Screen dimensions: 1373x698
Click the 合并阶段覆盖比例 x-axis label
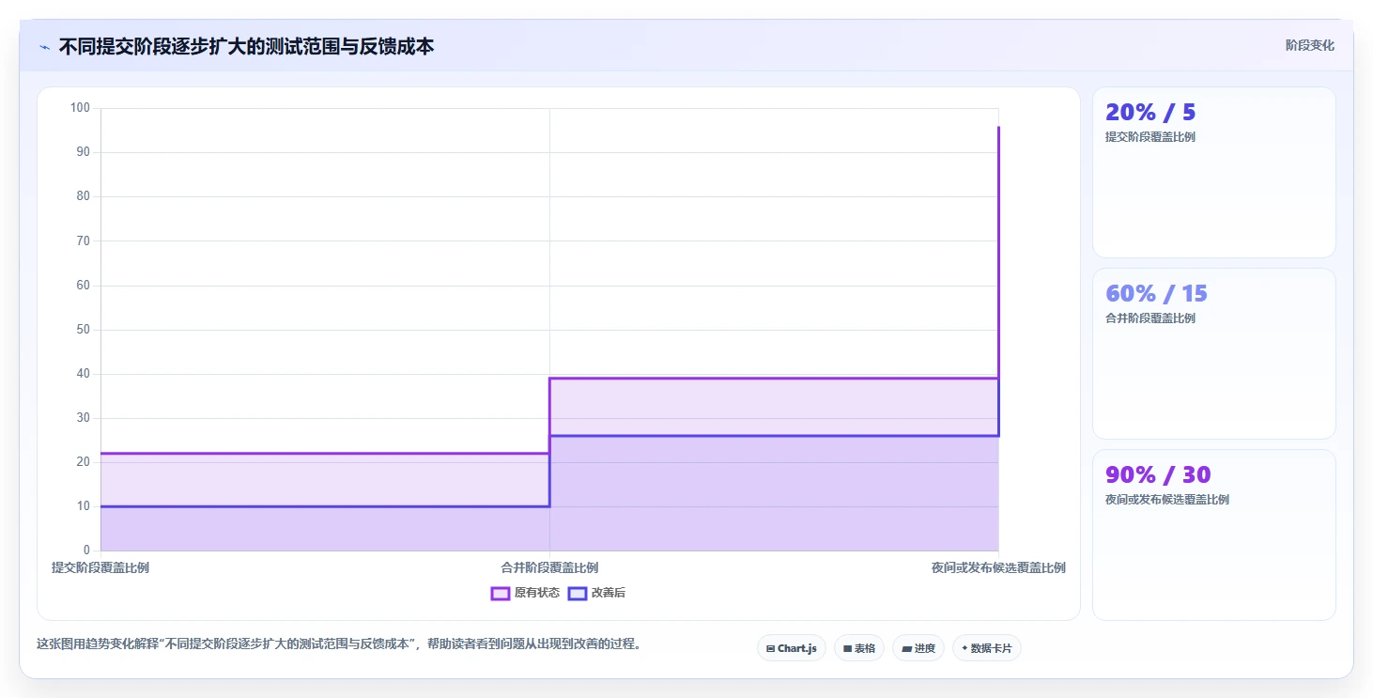pyautogui.click(x=549, y=567)
